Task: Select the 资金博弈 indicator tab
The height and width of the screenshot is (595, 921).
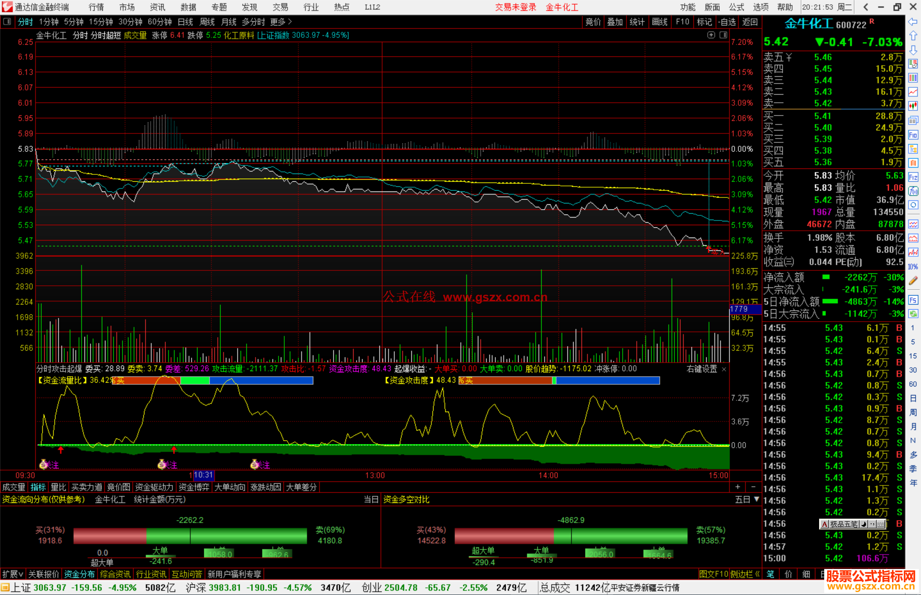Action: tap(194, 487)
